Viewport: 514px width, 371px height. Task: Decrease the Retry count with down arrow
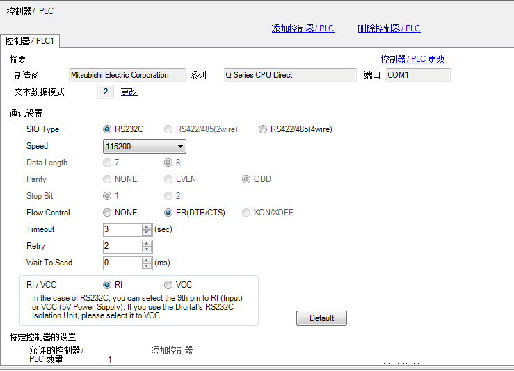(147, 249)
